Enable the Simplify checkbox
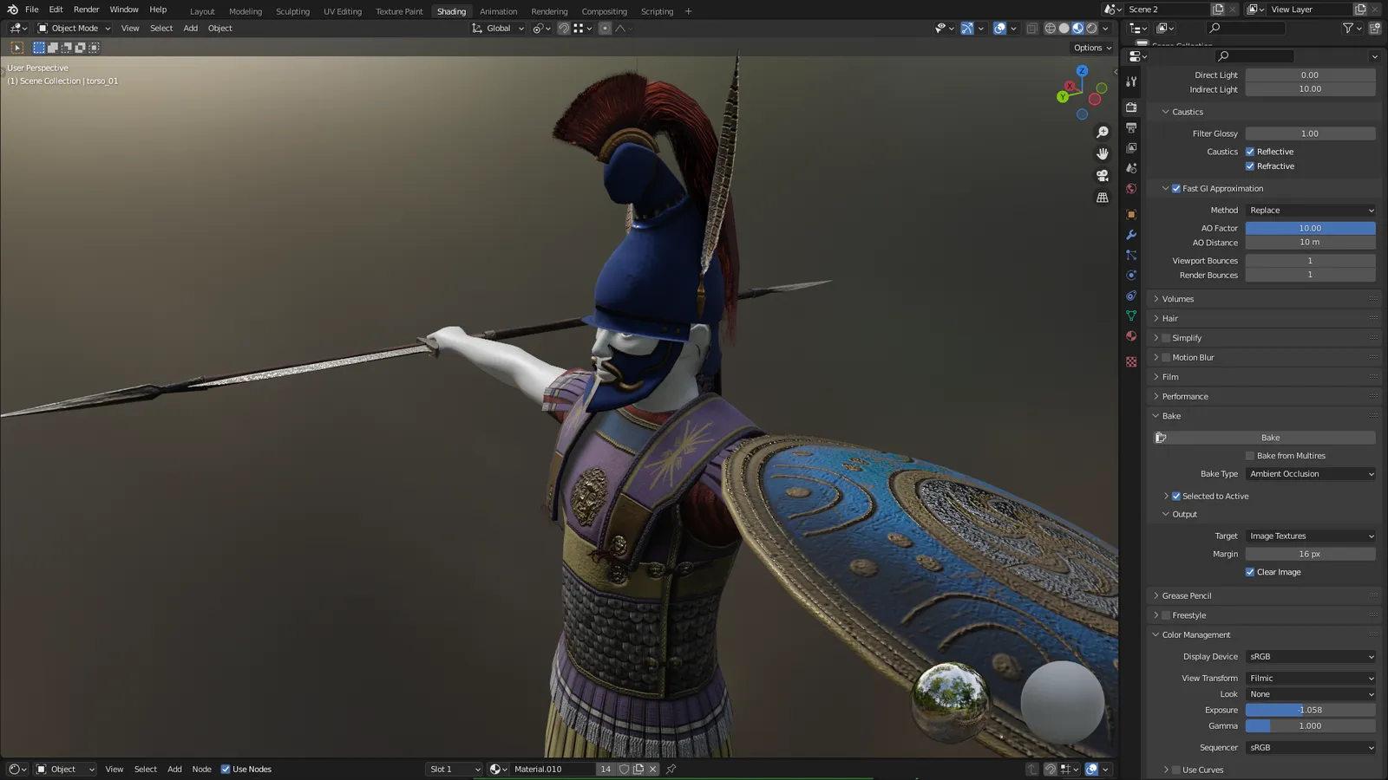The image size is (1388, 780). (x=1166, y=338)
